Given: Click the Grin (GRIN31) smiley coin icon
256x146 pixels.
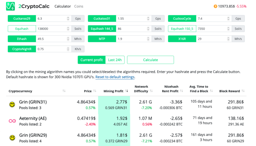Looking at the screenshot, I should (12, 104).
